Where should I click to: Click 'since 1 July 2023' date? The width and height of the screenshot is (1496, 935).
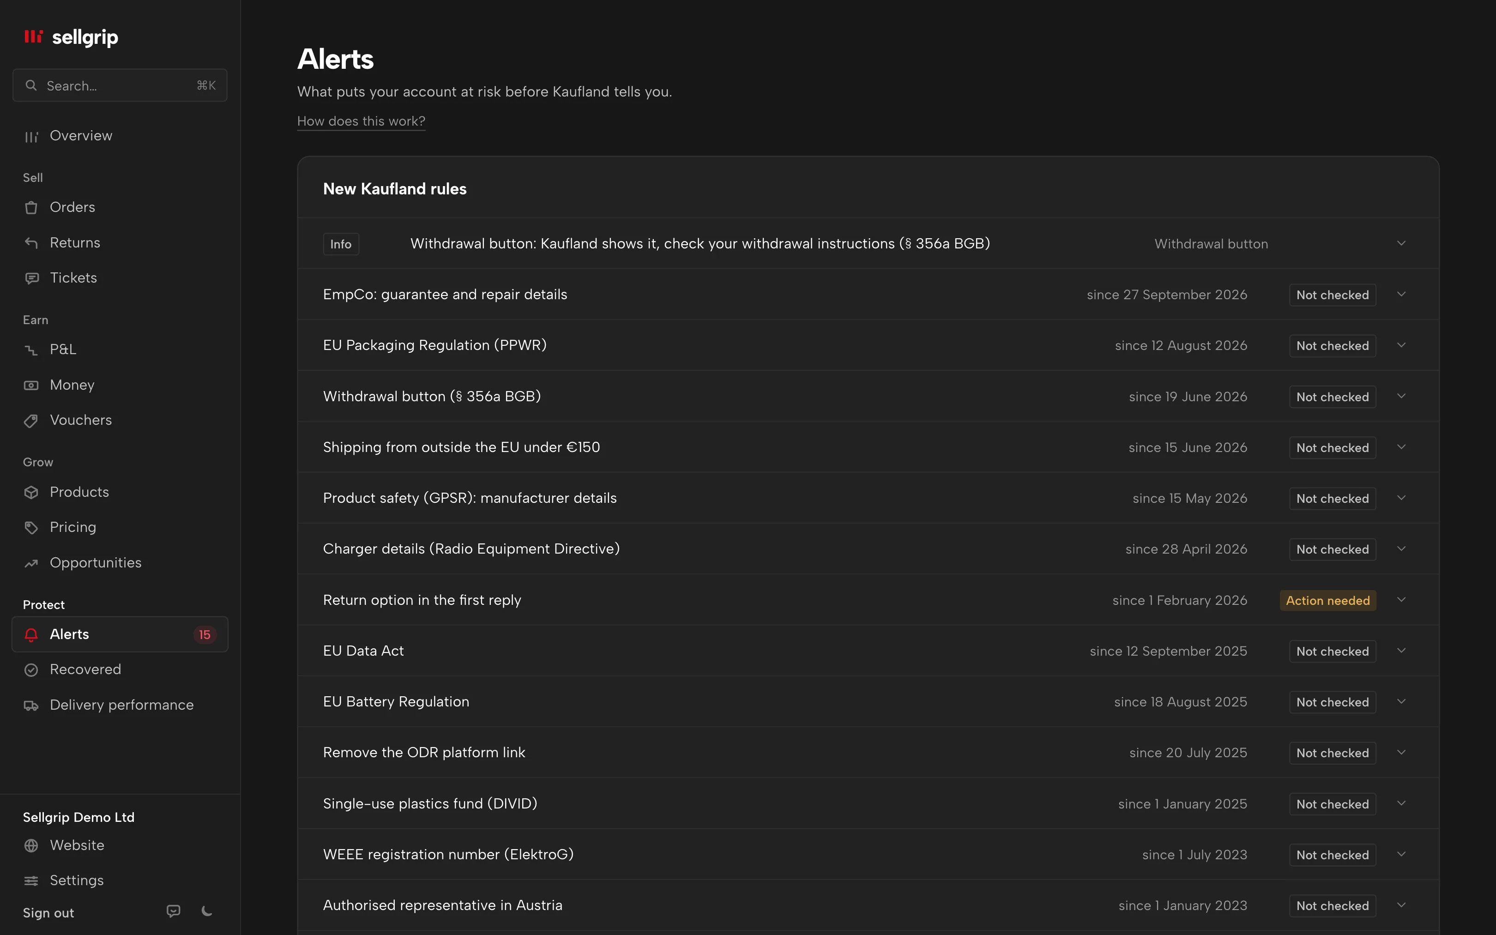click(1194, 855)
